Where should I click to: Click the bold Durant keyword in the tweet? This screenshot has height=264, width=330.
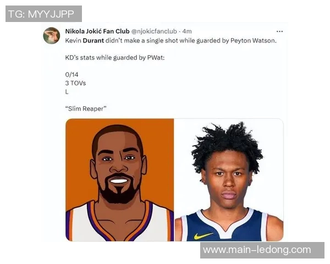[x=94, y=40]
